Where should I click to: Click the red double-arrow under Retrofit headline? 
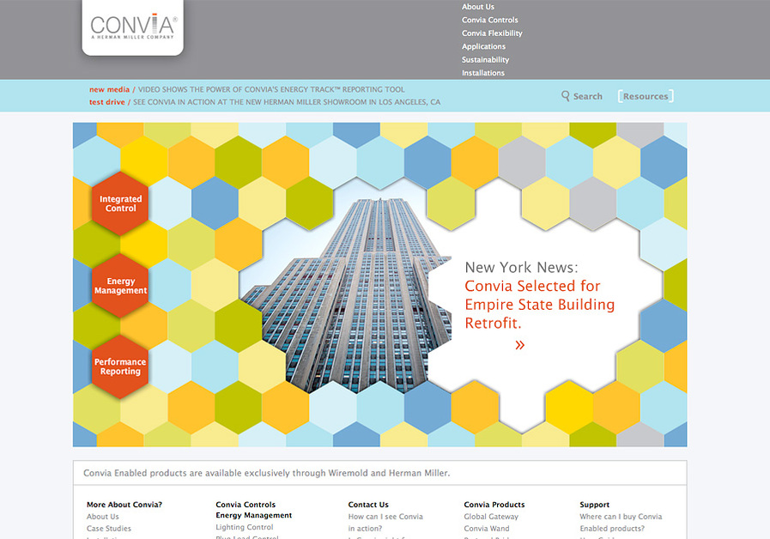pyautogui.click(x=519, y=345)
